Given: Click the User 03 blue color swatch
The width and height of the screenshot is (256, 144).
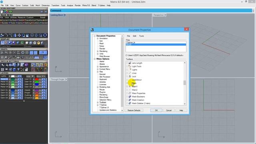Looking at the screenshot, I should click(37, 84).
